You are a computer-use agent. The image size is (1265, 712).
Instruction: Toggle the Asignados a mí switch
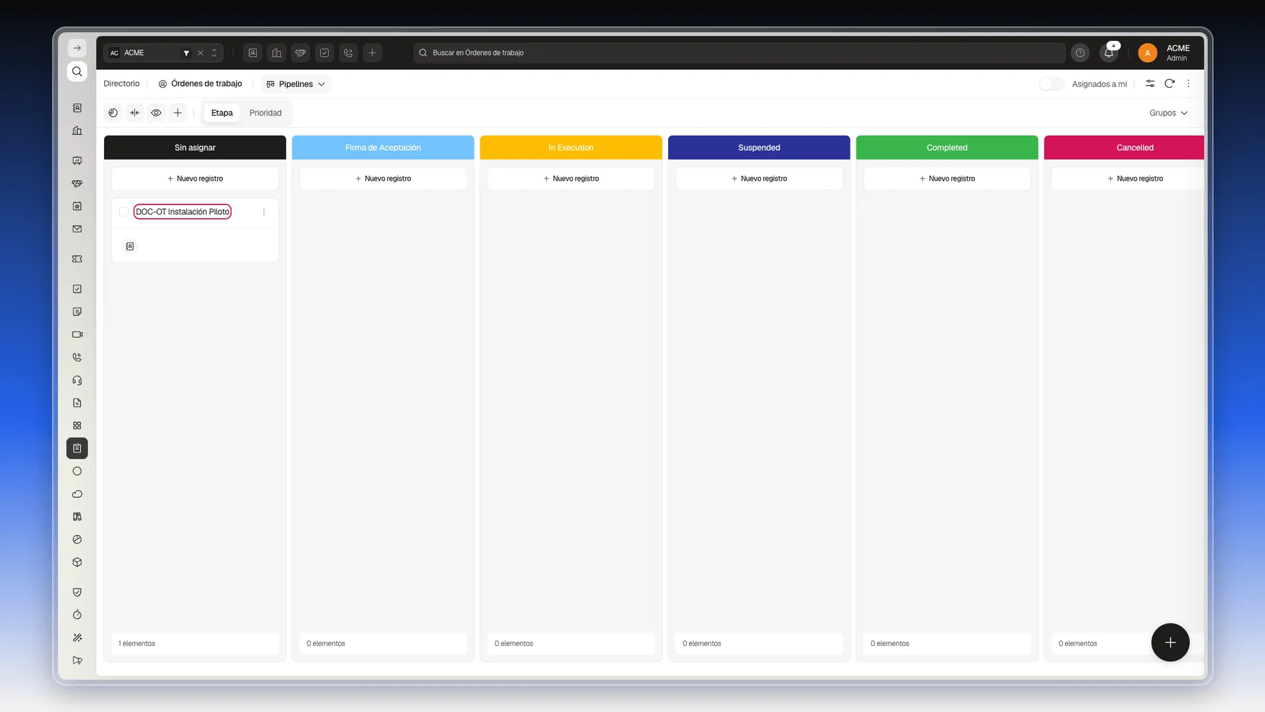(x=1051, y=84)
